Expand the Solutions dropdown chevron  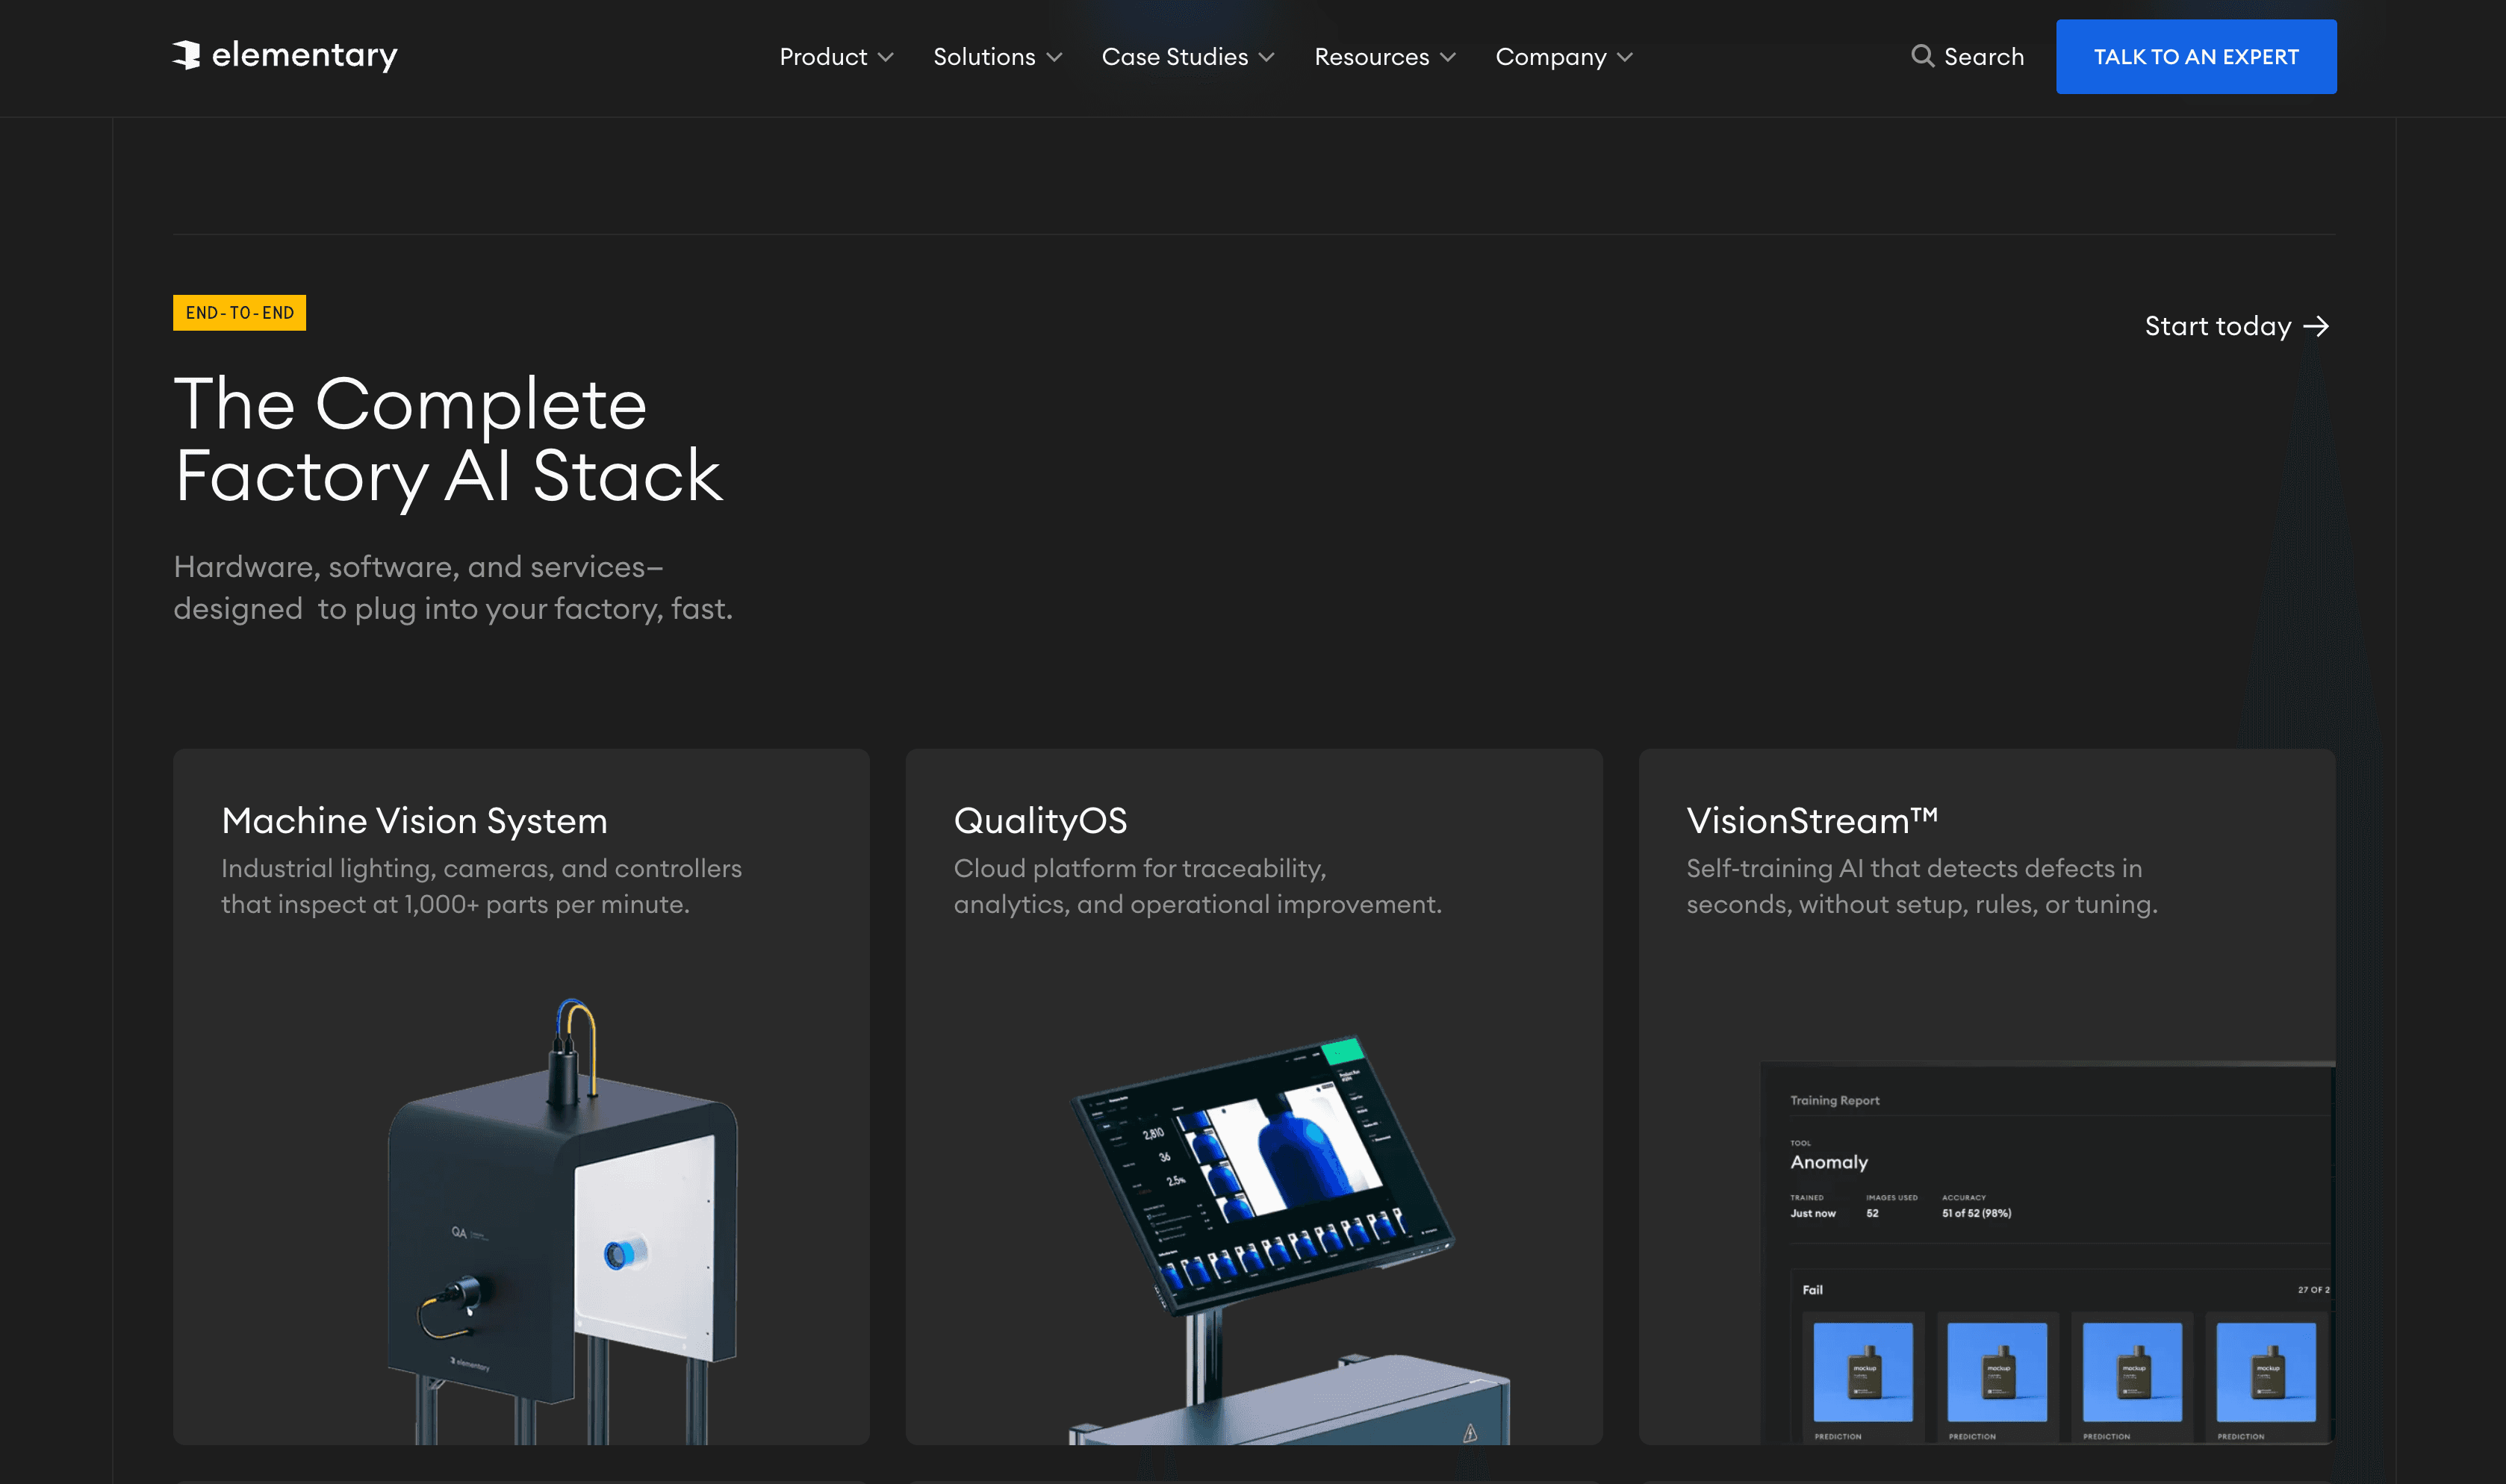coord(1054,57)
